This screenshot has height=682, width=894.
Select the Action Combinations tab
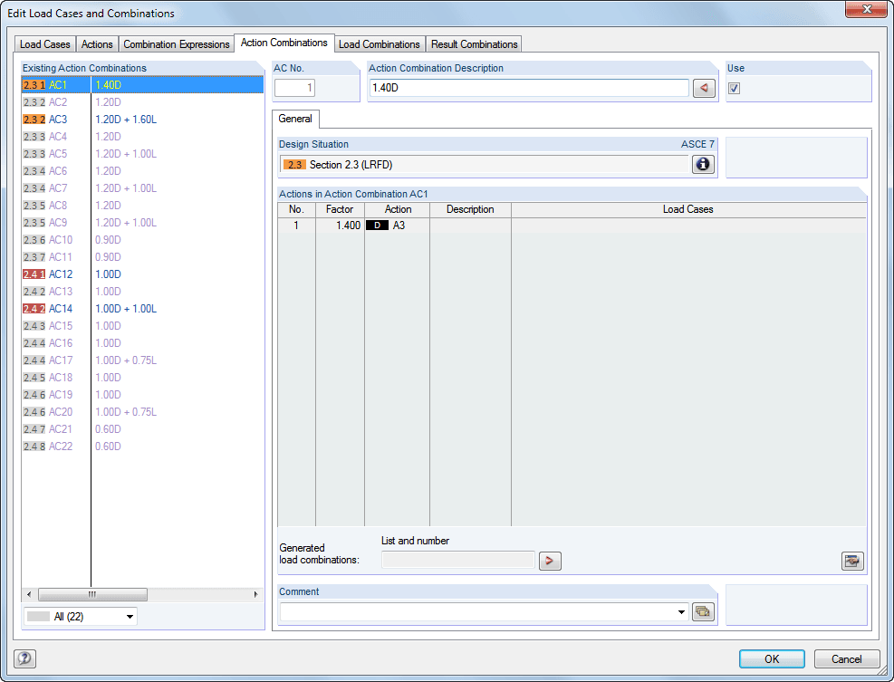click(x=284, y=43)
